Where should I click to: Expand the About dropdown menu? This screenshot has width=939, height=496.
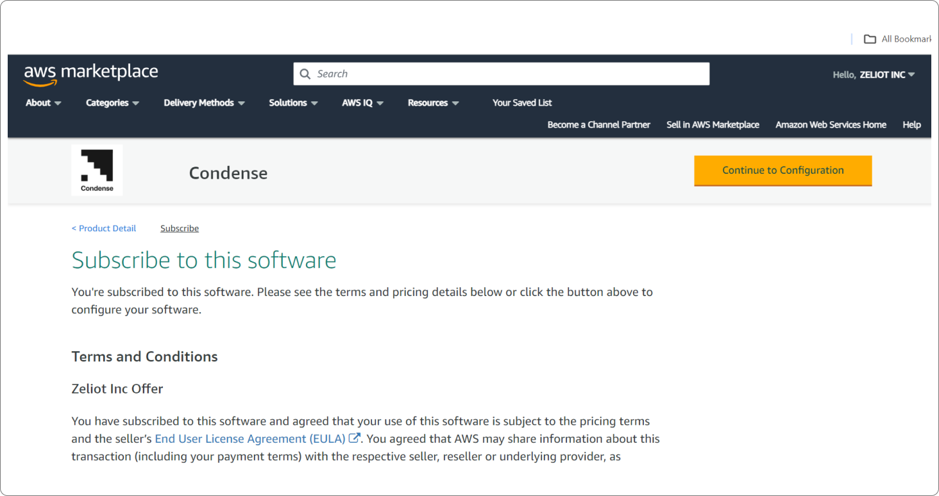pyautogui.click(x=44, y=103)
